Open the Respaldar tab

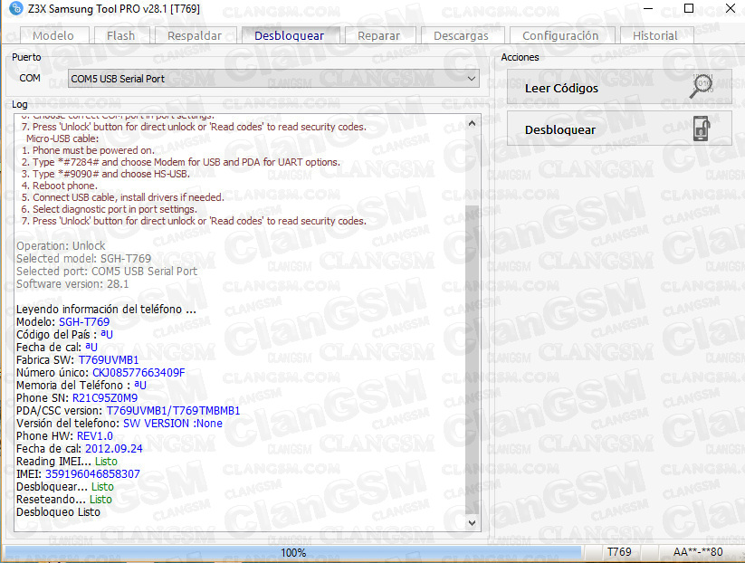[195, 35]
